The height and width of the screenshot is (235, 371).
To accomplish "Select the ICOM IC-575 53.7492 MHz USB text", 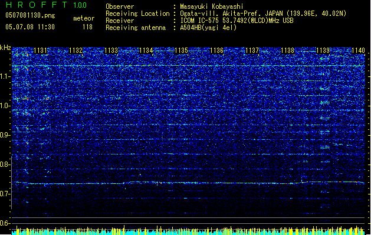I will [x=237, y=21].
